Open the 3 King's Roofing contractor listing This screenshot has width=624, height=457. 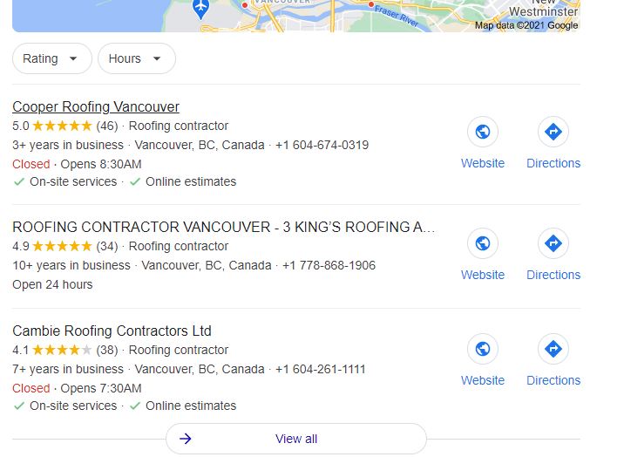tap(223, 228)
